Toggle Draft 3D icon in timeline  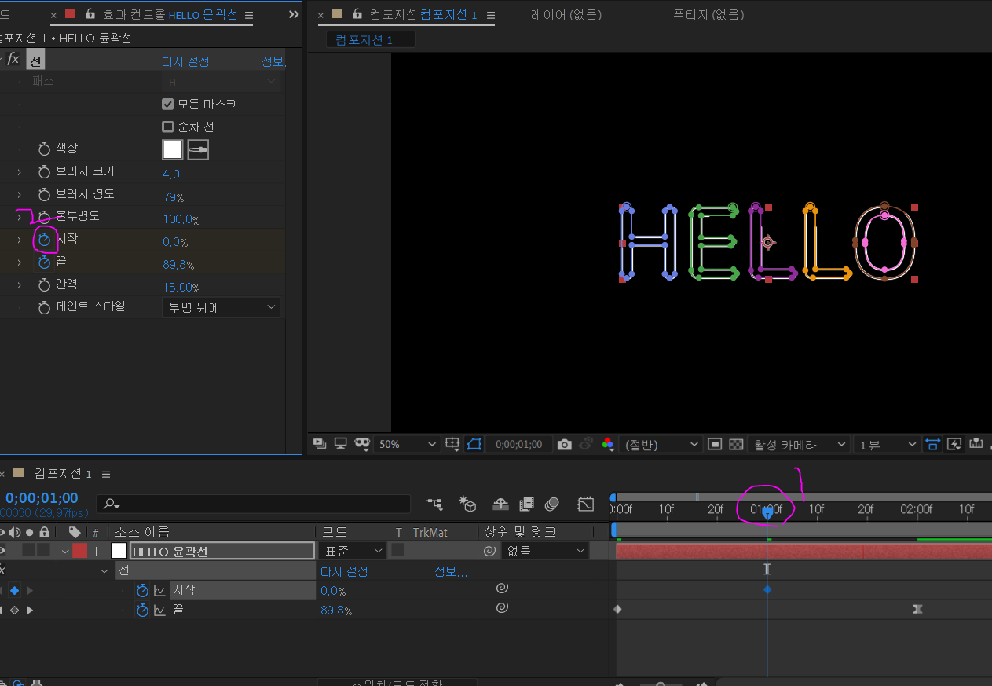click(x=468, y=504)
